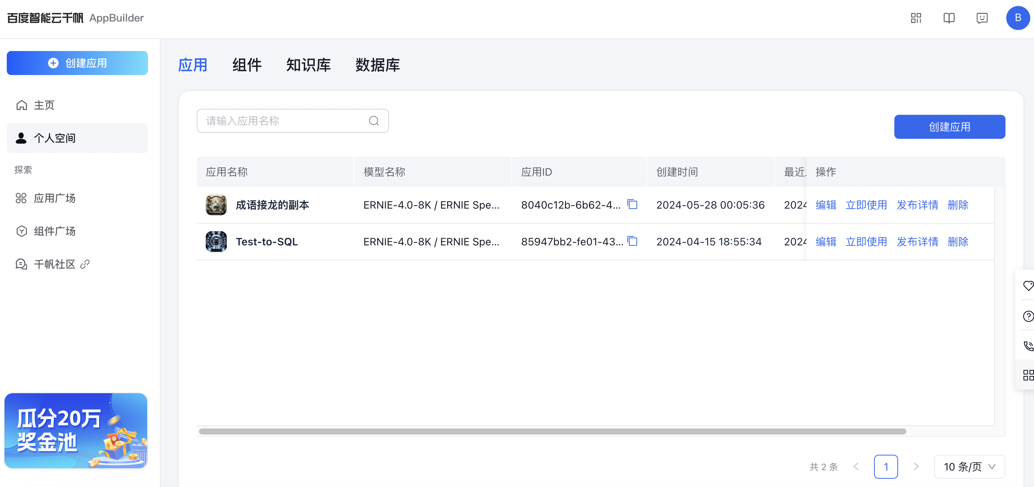Open the documentation book icon

coord(948,18)
